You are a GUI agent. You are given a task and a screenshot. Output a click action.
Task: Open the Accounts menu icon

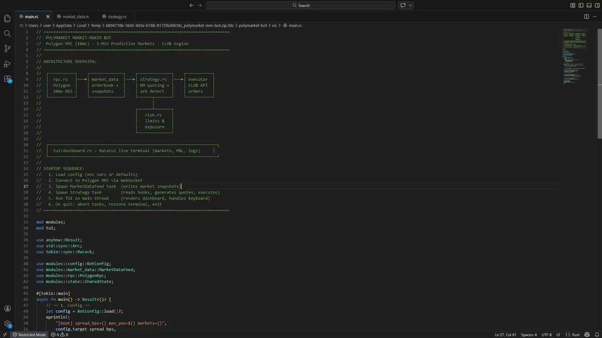point(8,309)
